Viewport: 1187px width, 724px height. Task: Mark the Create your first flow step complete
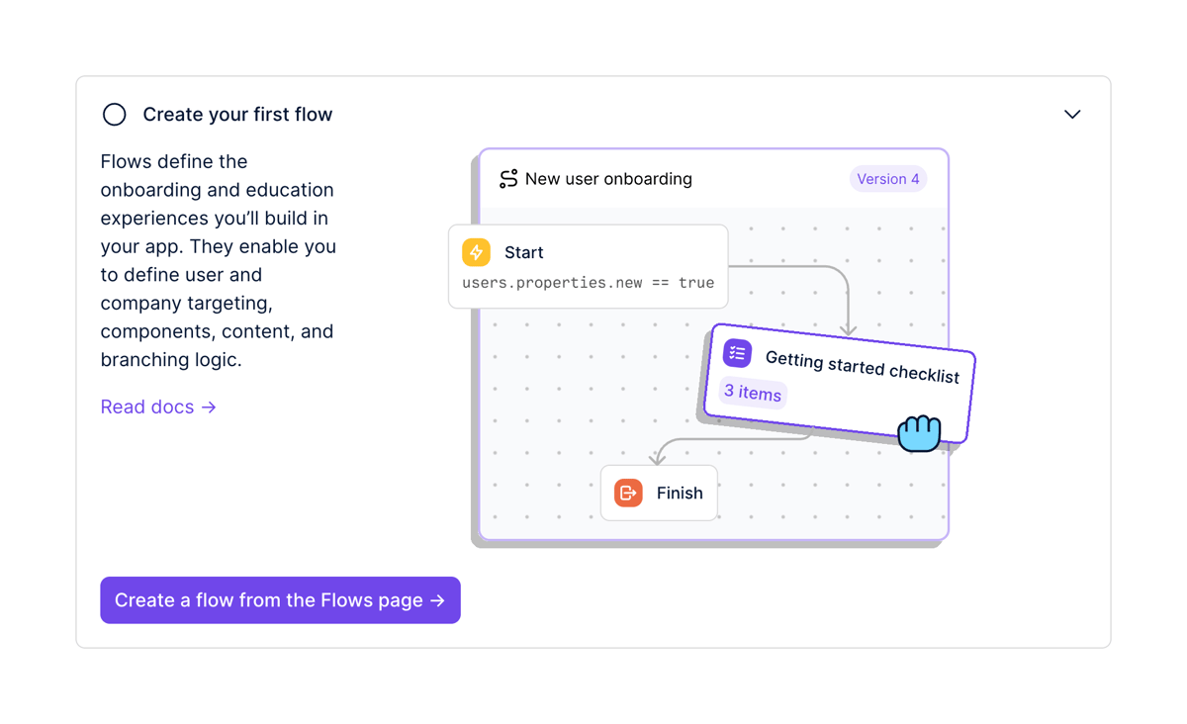click(114, 114)
